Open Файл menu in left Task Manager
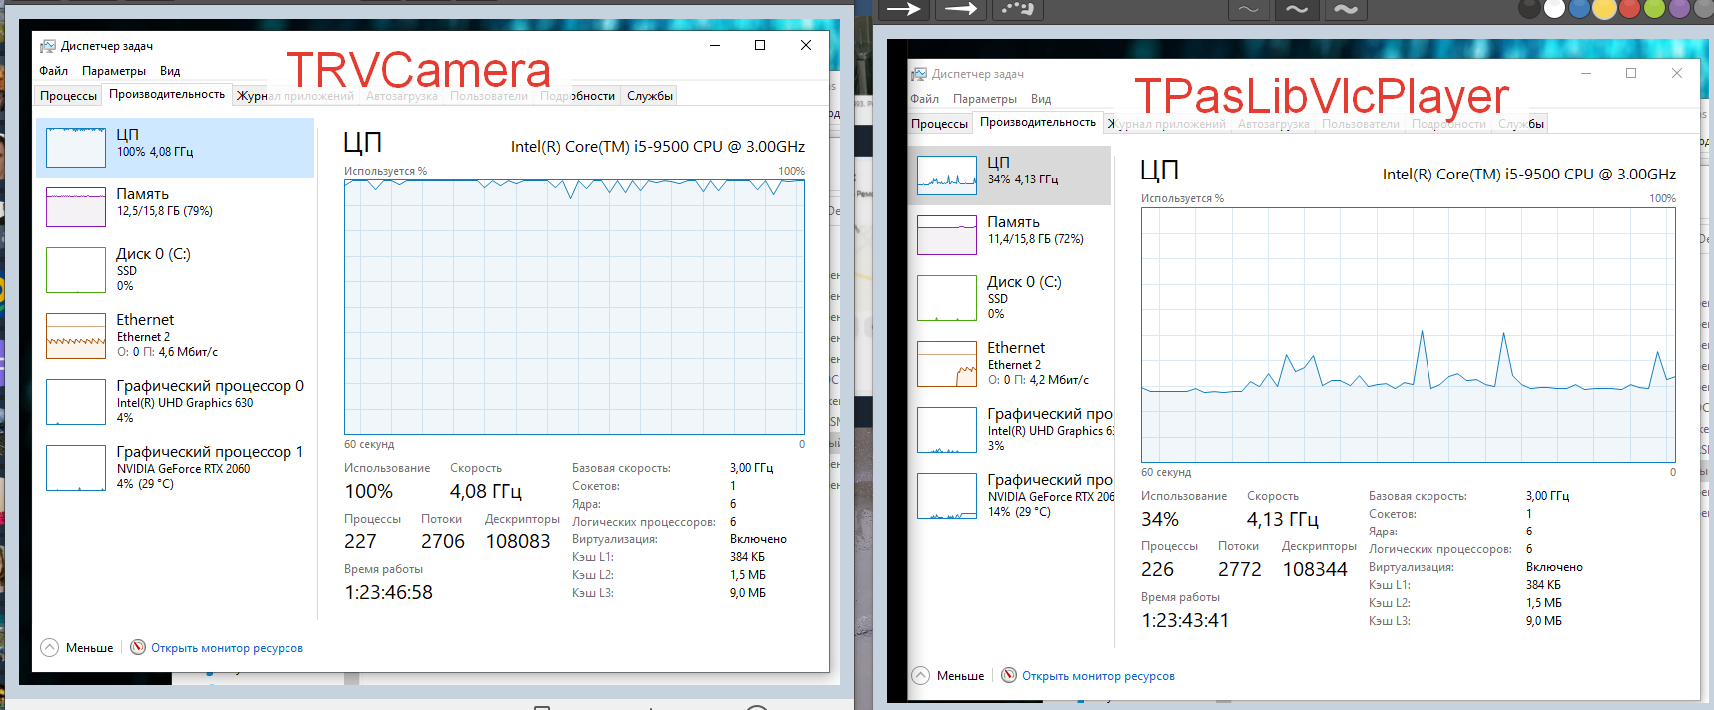 pos(54,71)
